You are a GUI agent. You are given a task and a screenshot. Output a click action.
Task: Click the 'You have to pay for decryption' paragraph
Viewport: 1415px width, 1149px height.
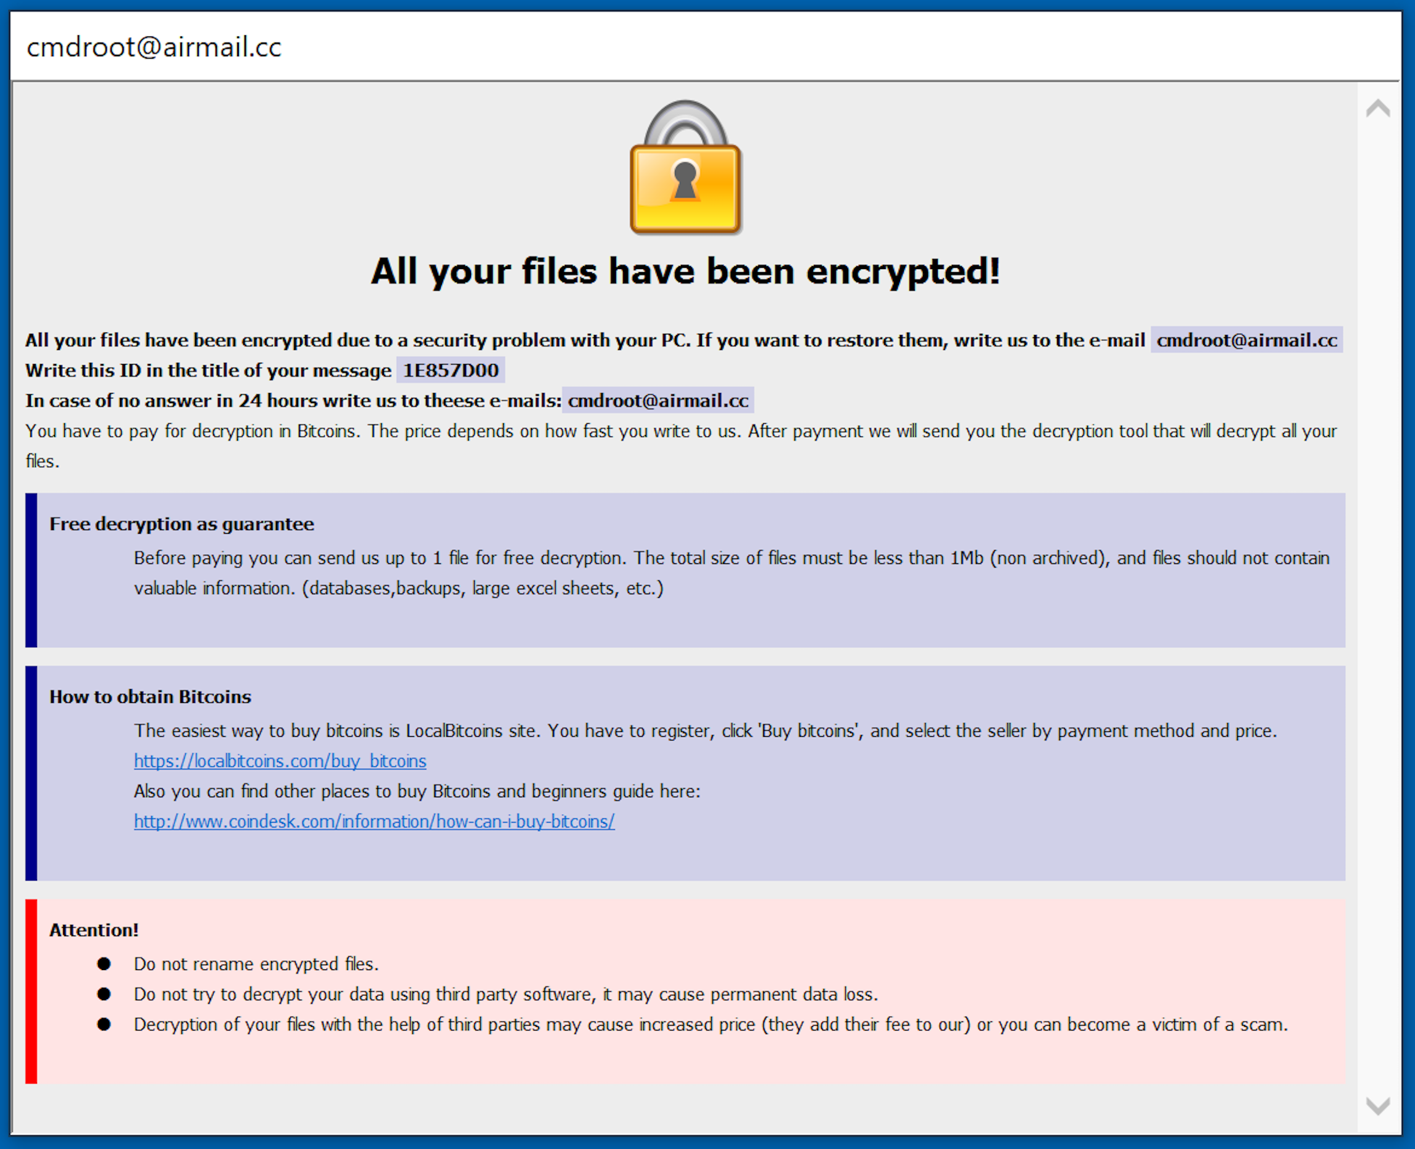[681, 446]
